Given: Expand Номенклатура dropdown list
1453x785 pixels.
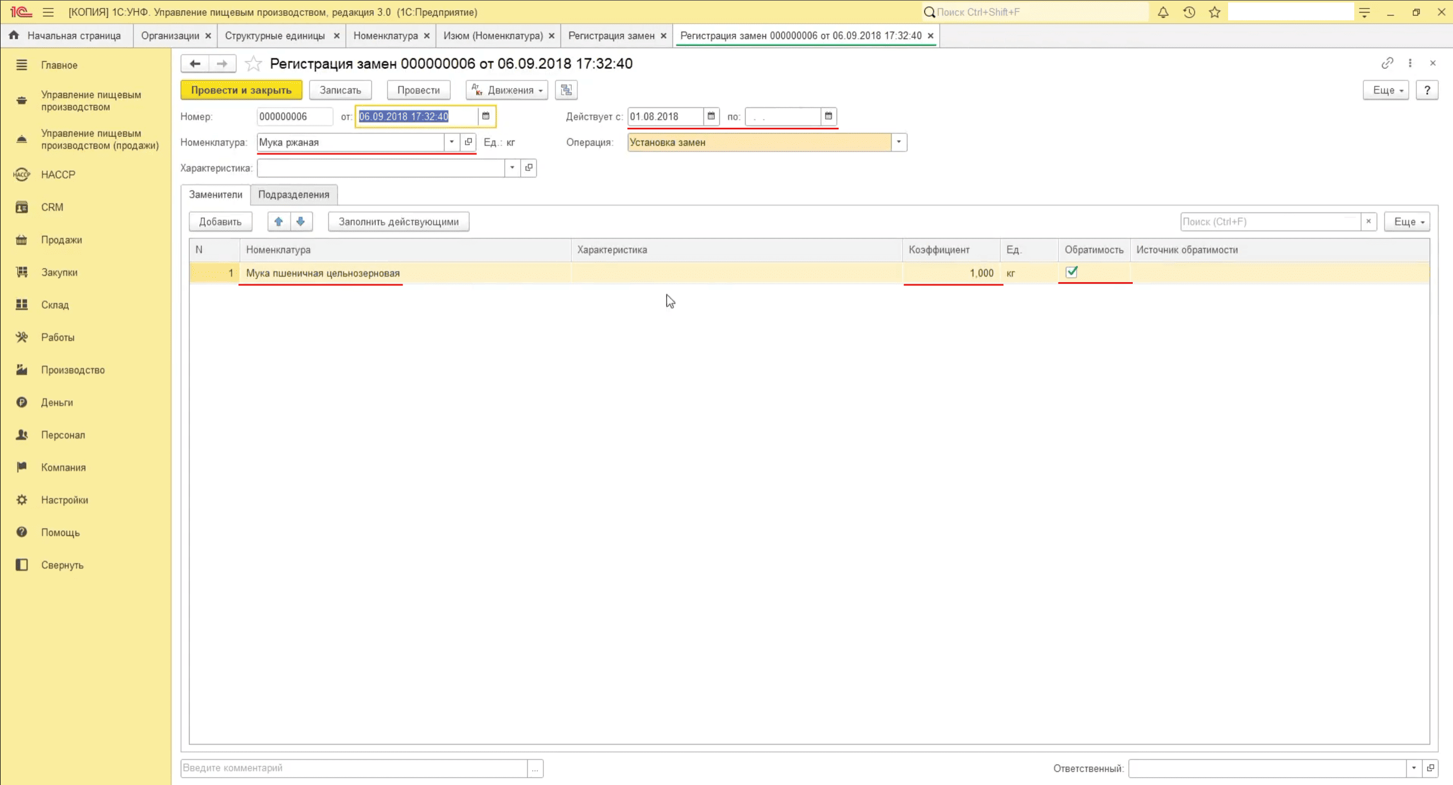Looking at the screenshot, I should 451,142.
